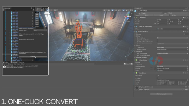Viewport: 189px width, 106px height.
Task: Open the prefab Overrides dropdown
Action: [179, 15]
